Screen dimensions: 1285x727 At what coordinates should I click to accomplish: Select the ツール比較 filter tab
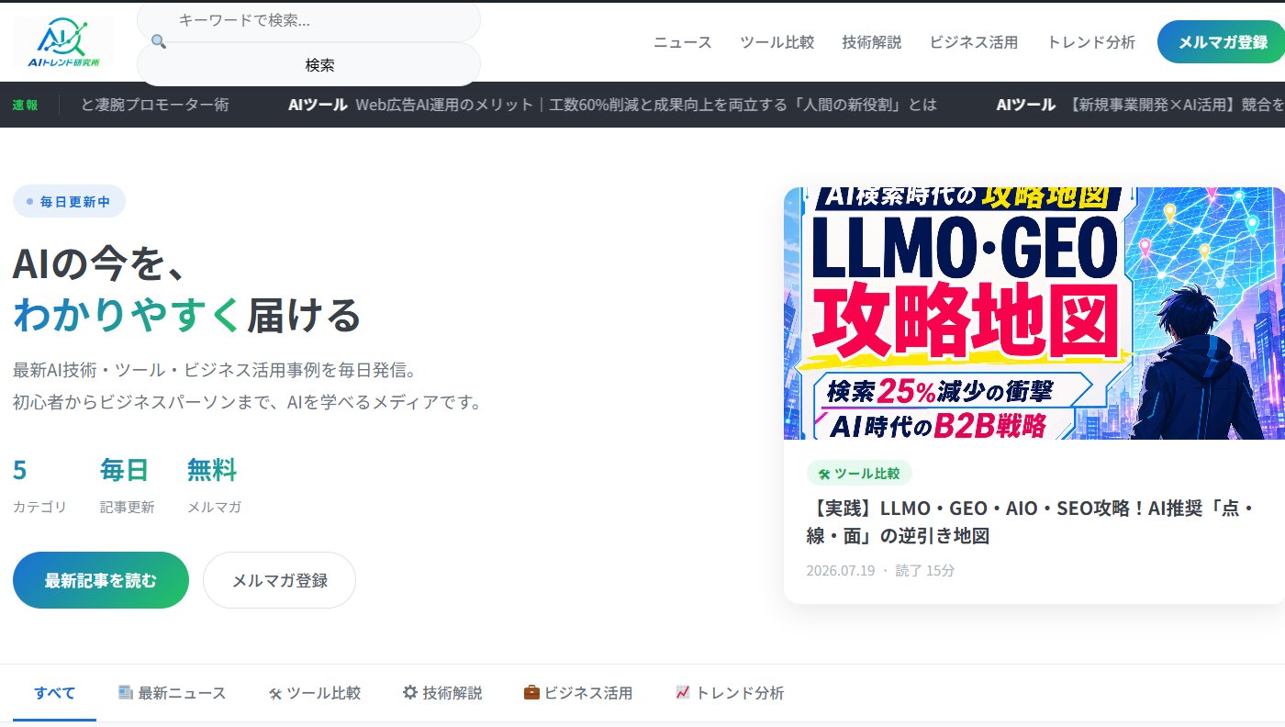tap(314, 693)
